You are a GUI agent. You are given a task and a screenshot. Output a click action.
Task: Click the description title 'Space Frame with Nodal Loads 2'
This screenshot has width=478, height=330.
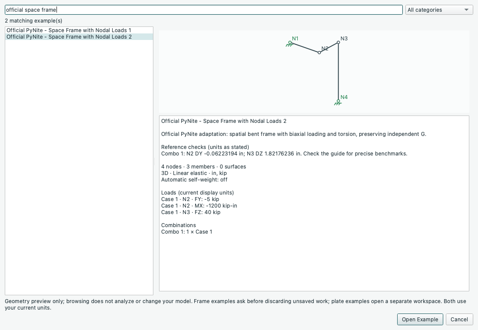click(224, 121)
